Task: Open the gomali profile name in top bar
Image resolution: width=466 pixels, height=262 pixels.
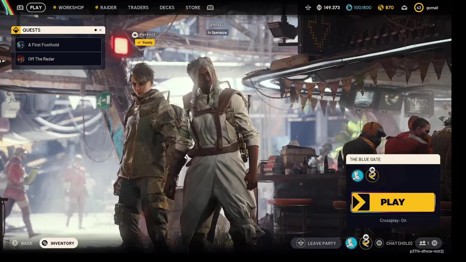Action: pos(432,8)
